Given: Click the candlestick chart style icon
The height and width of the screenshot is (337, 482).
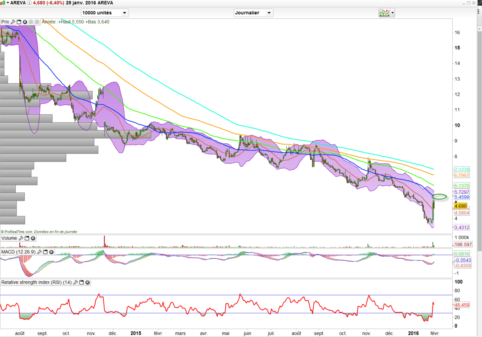Looking at the screenshot, I should 3,3.
